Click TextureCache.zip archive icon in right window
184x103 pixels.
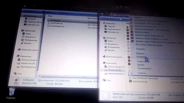click(x=130, y=81)
